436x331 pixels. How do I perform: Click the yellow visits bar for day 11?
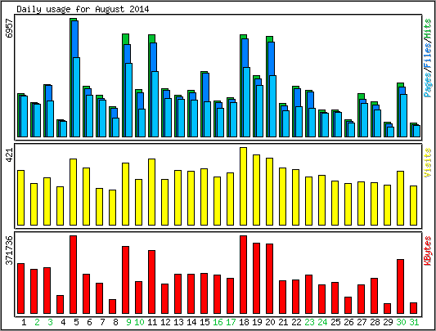[151, 192]
